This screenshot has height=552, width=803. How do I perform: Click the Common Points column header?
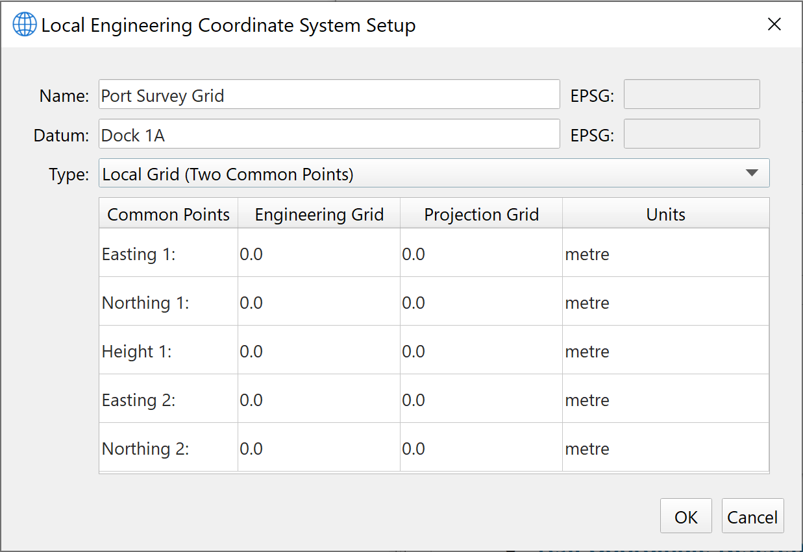169,214
